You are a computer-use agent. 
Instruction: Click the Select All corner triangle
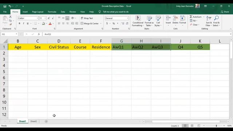click(x=5, y=41)
